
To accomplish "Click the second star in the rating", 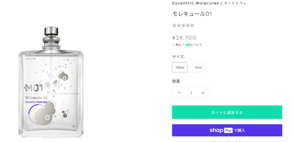I will pyautogui.click(x=179, y=25).
